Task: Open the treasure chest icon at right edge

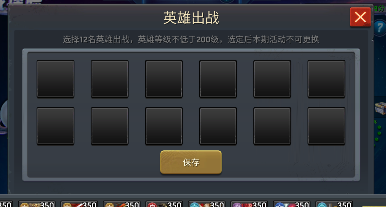Action: pos(380,109)
